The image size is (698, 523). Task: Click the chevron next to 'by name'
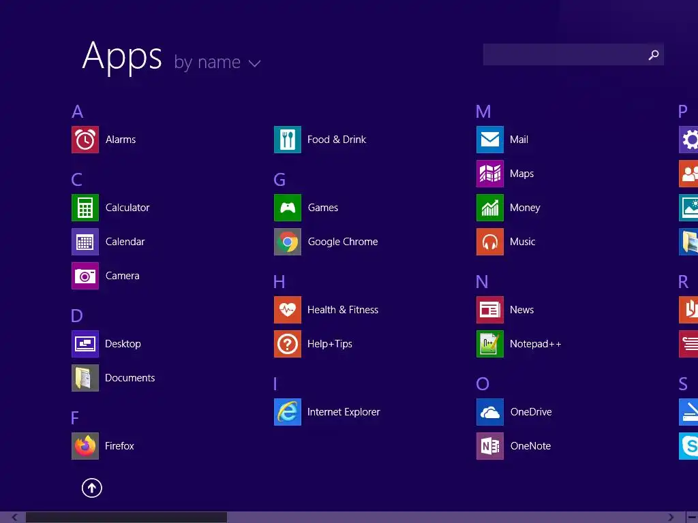[254, 63]
